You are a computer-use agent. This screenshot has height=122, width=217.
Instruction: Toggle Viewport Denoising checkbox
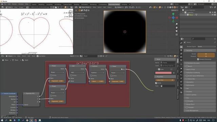point(198,59)
